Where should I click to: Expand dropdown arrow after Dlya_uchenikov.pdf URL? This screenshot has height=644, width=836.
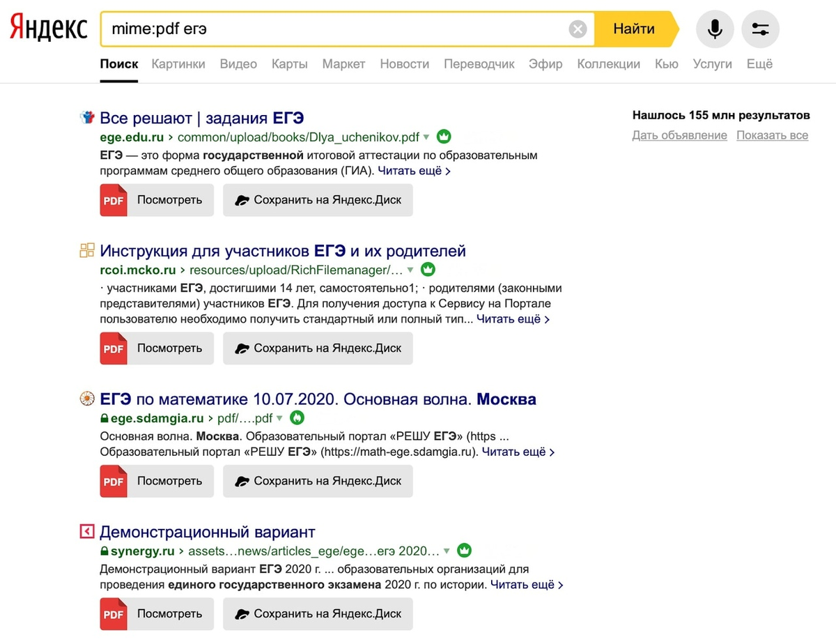pyautogui.click(x=426, y=137)
